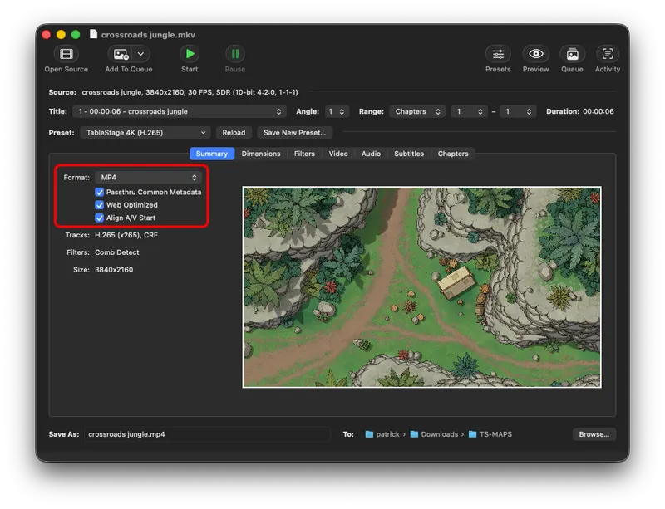The height and width of the screenshot is (509, 665).
Task: Click the TS-MAPS folder in destination path
Action: pos(490,434)
